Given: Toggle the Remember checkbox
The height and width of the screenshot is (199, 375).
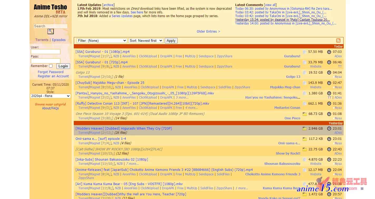Looking at the screenshot, I should pos(51,66).
